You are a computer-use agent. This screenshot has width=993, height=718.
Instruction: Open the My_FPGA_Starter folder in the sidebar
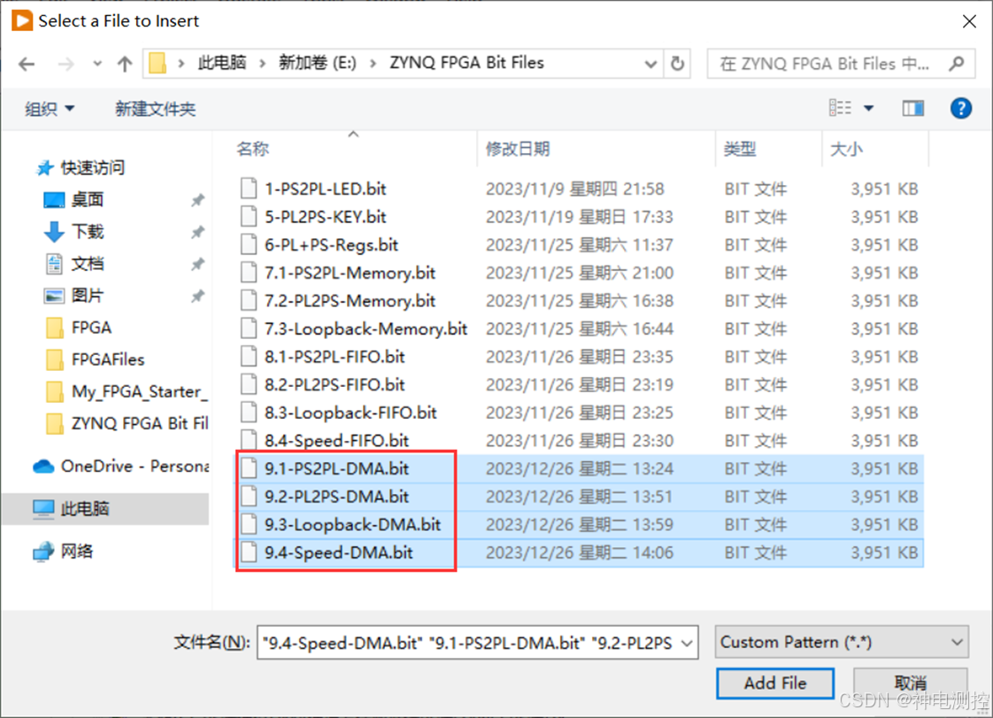(x=127, y=391)
